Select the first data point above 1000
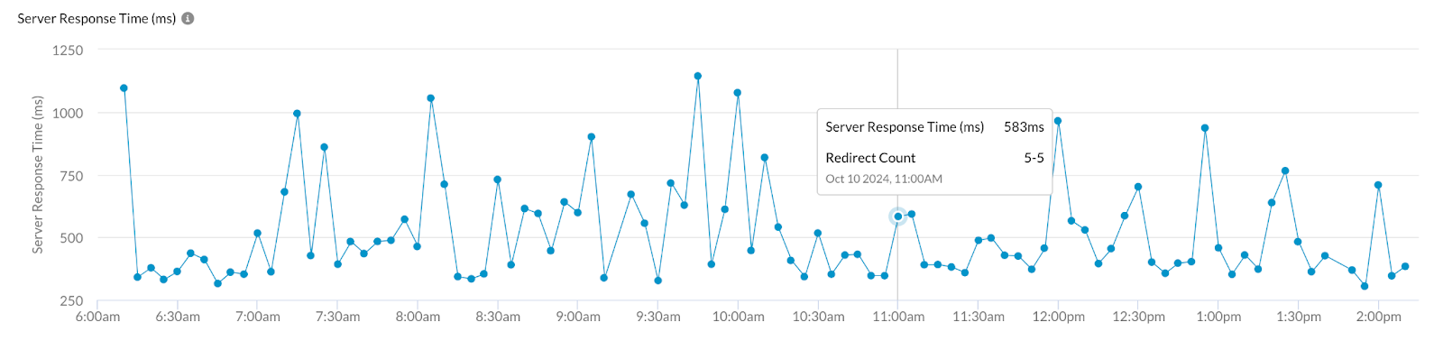Screen dimensions: 1443x350 pyautogui.click(x=124, y=88)
